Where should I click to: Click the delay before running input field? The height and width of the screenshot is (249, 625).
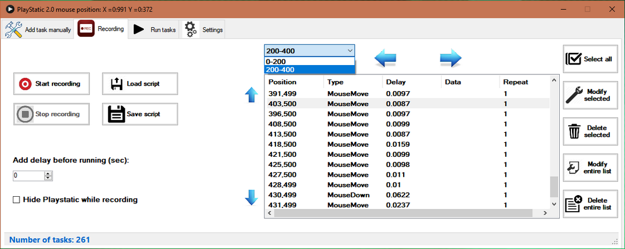(x=28, y=176)
